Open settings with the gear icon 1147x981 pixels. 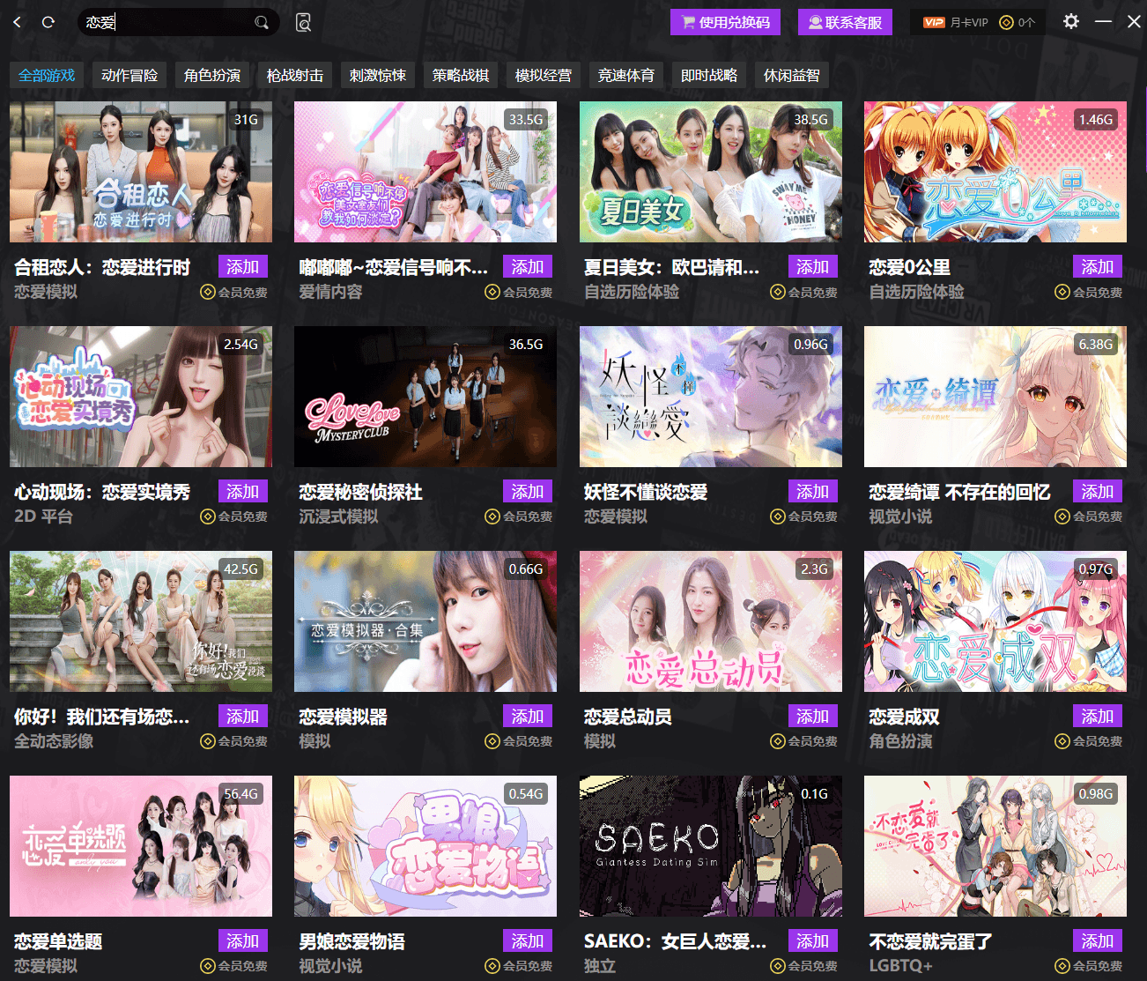1071,21
